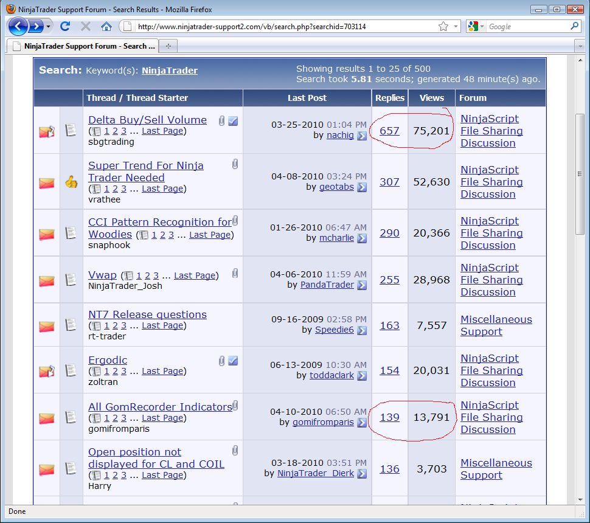
Task: Open the 307 replies link
Action: (x=389, y=182)
